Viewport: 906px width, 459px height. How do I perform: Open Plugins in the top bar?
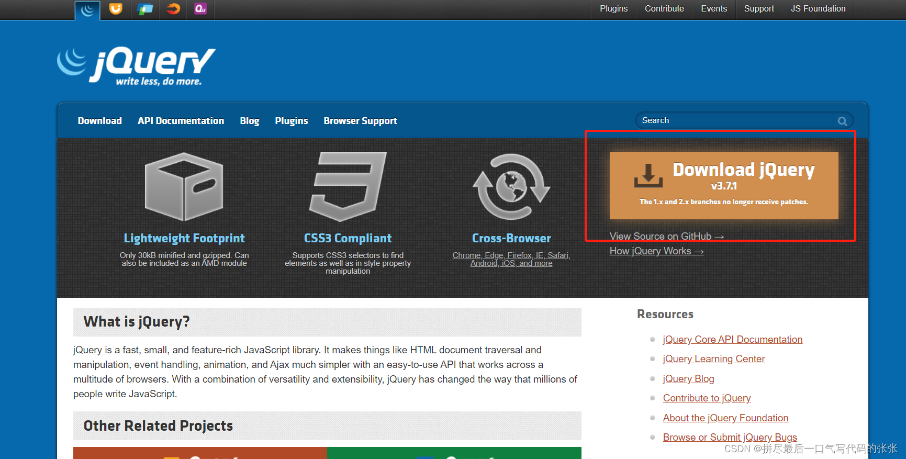pos(614,9)
